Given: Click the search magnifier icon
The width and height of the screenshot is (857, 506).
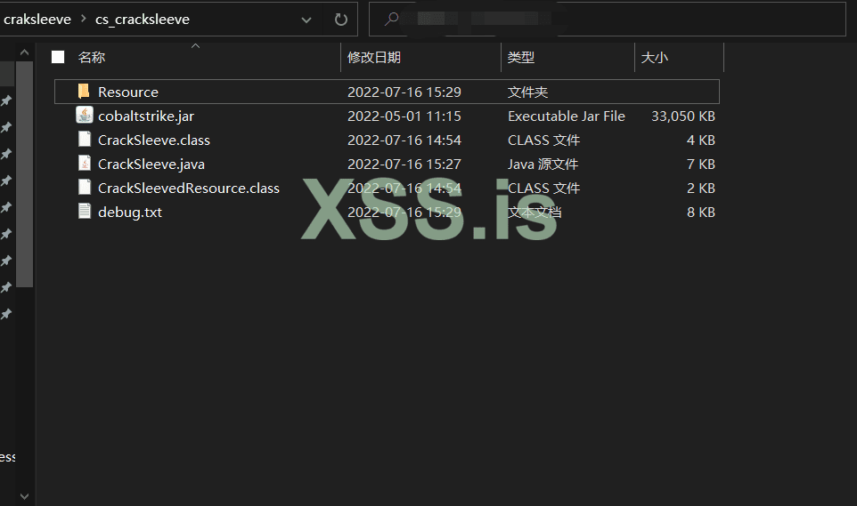Looking at the screenshot, I should pyautogui.click(x=391, y=19).
